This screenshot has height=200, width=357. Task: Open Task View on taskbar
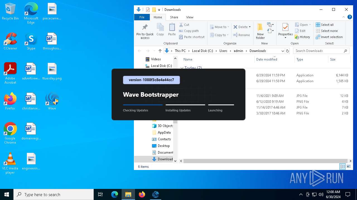click(100, 194)
